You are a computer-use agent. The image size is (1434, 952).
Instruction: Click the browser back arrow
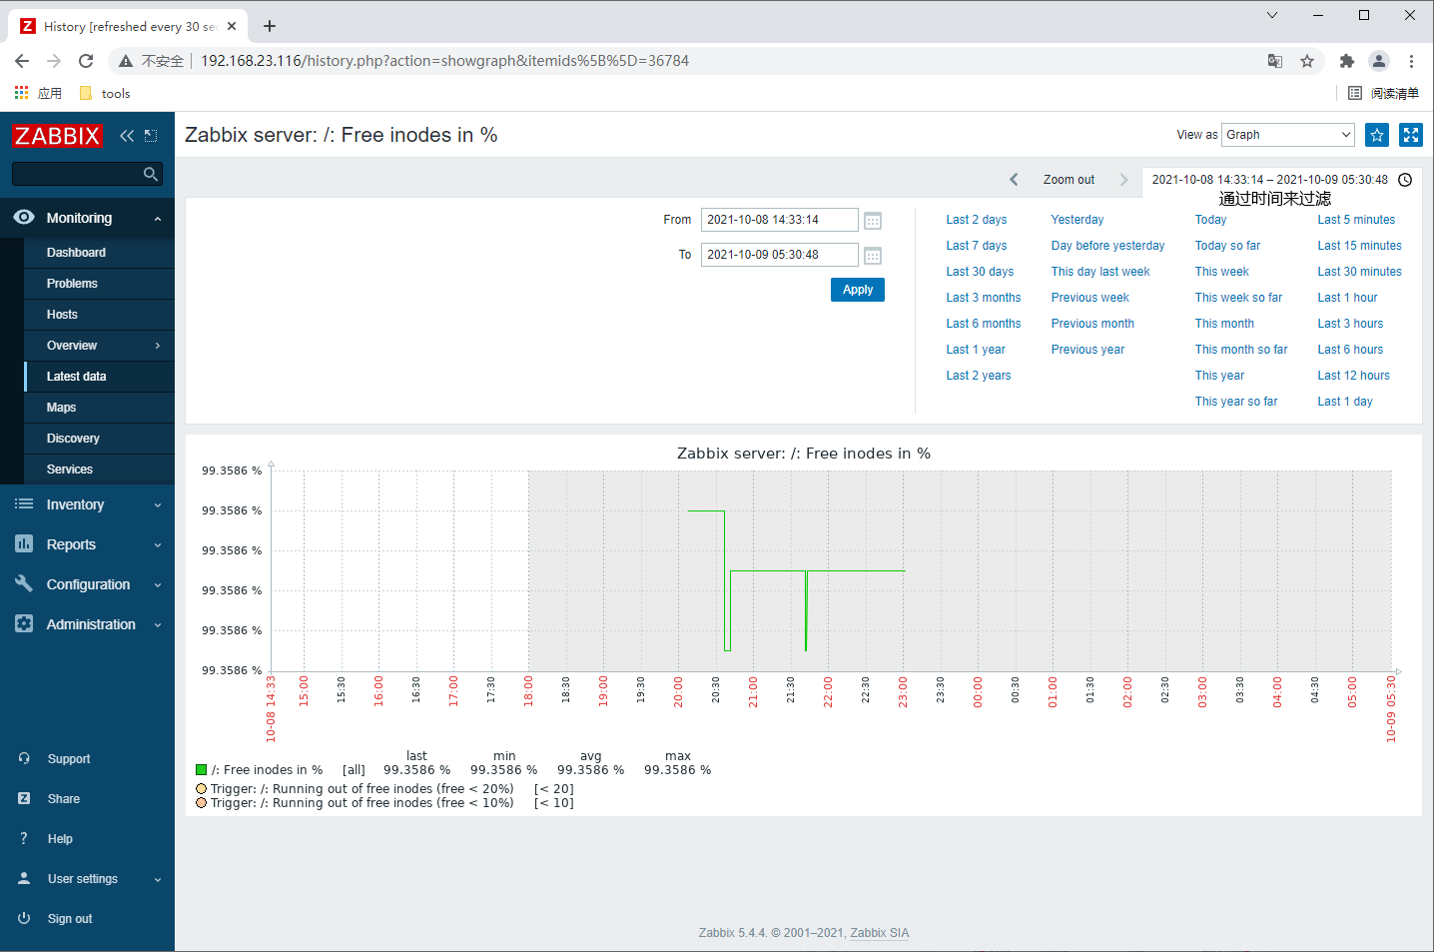(x=22, y=61)
